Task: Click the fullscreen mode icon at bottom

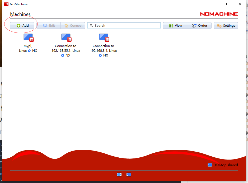Action: tap(119, 175)
